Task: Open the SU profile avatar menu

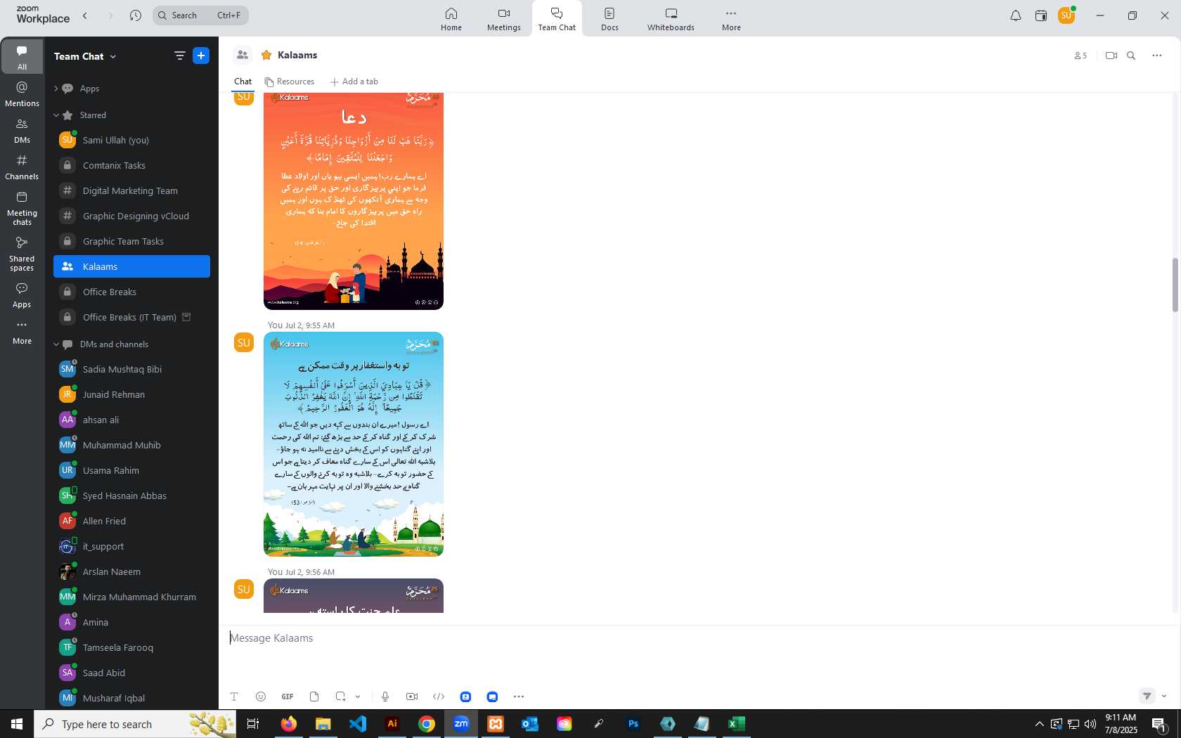Action: point(1066,15)
